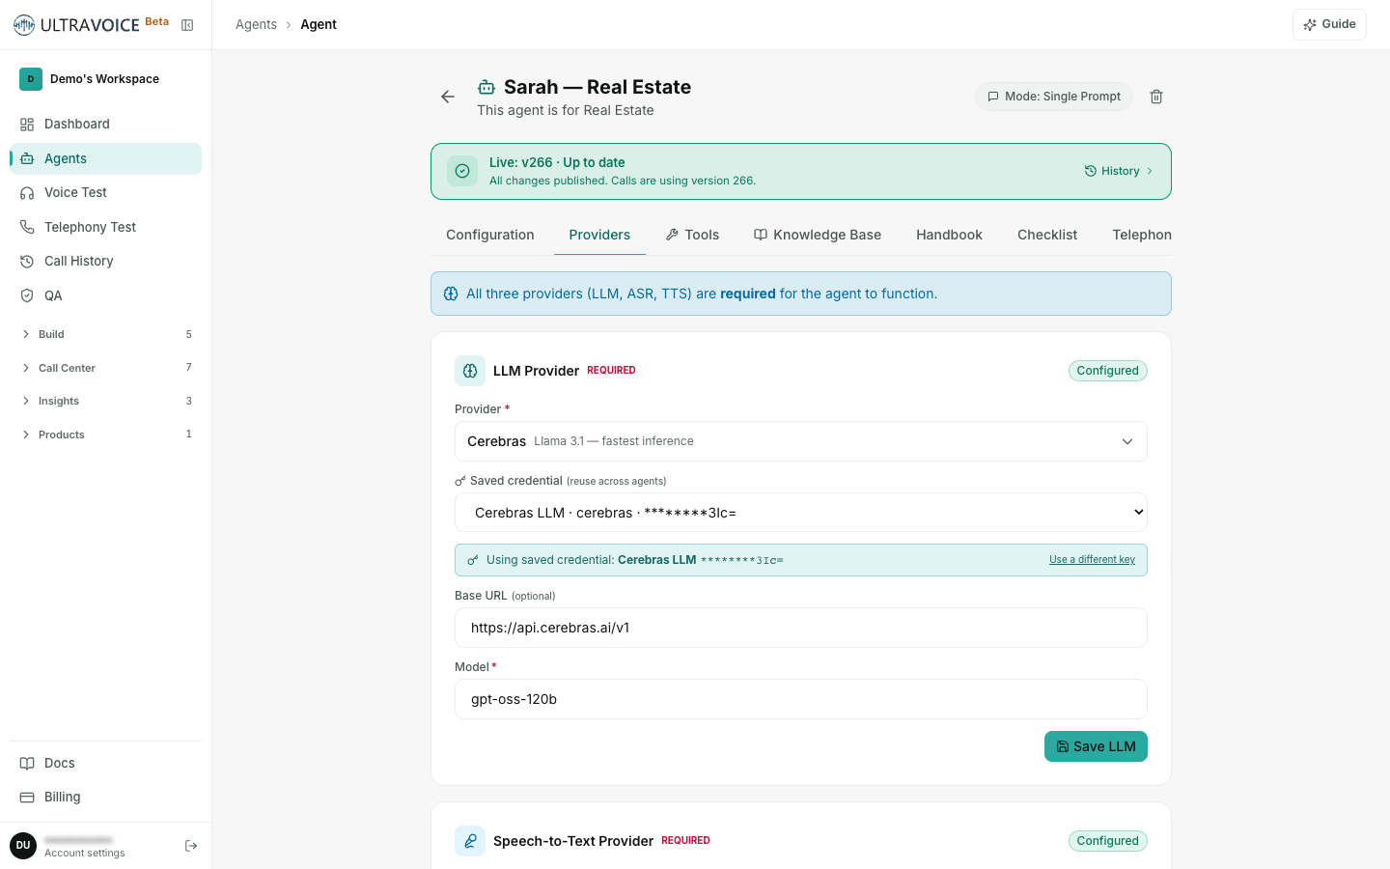Viewport: 1390px width, 869px height.
Task: Open the Saved credential dropdown
Action: pos(801,513)
